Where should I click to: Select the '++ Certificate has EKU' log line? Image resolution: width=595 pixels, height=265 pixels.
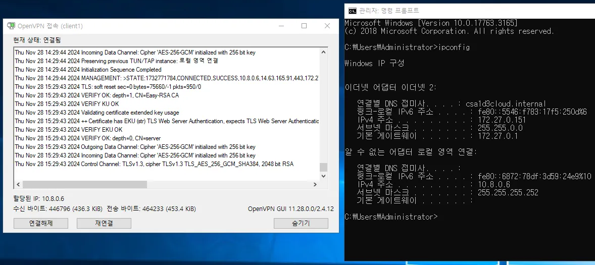click(167, 121)
